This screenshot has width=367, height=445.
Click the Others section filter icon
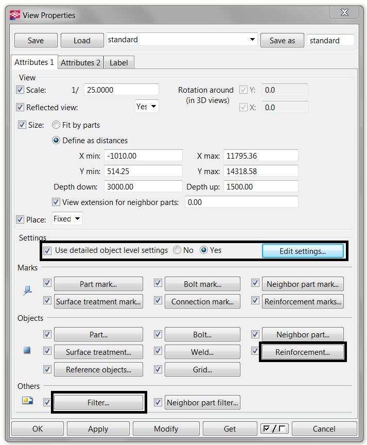27,401
